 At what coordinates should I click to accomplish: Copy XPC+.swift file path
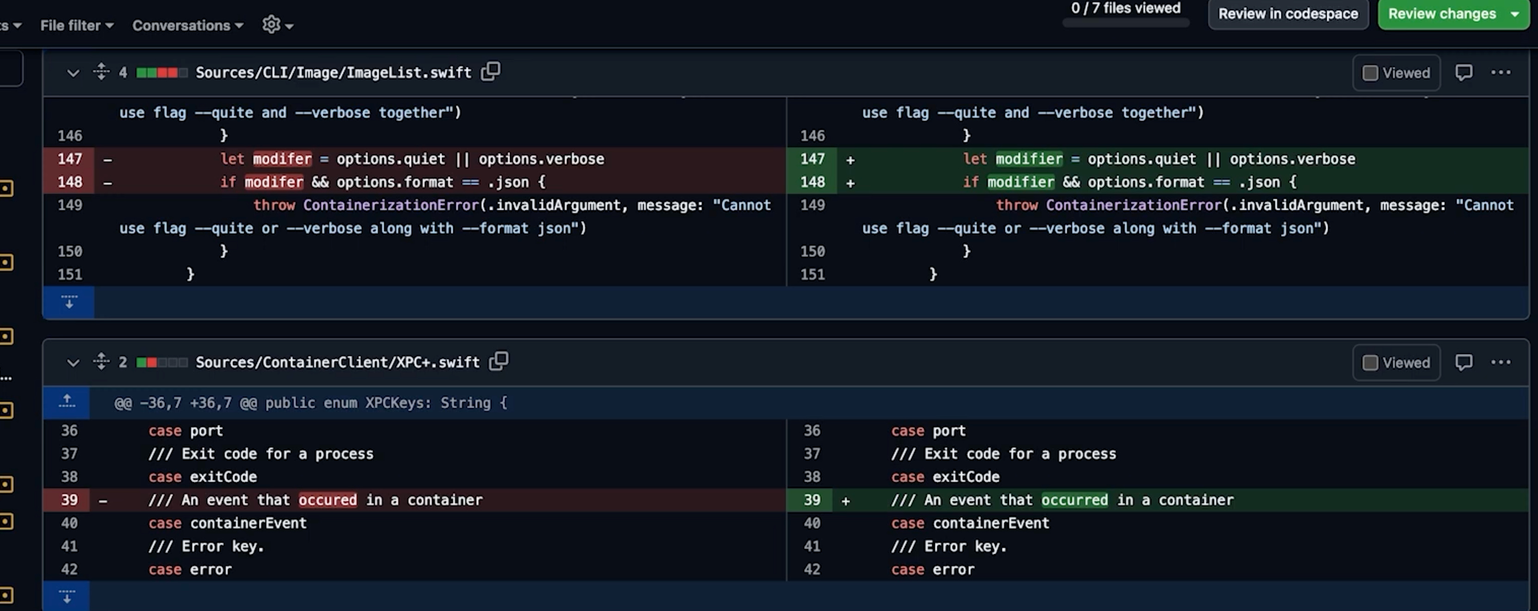(498, 361)
